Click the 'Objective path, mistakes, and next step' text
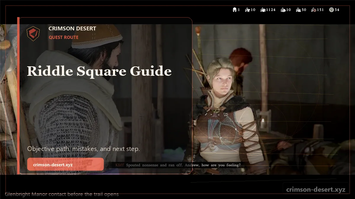This screenshot has width=355, height=199. pyautogui.click(x=83, y=149)
